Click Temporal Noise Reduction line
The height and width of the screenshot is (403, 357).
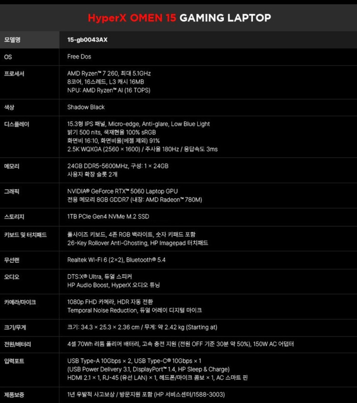pos(134,310)
